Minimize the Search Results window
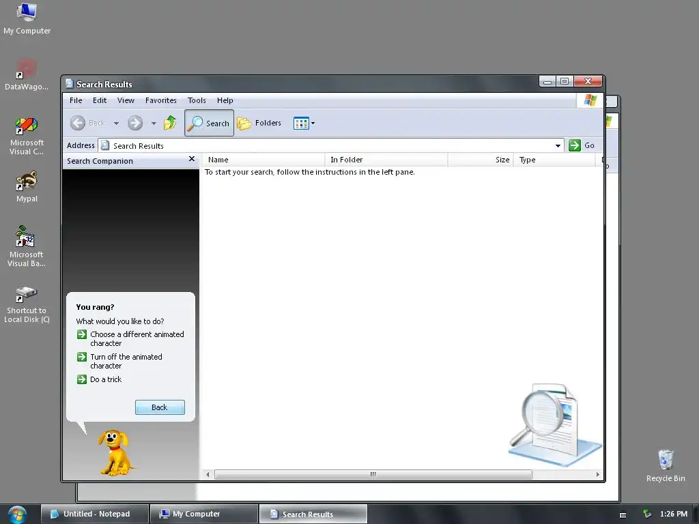Viewport: 699px width, 524px height. coord(547,81)
